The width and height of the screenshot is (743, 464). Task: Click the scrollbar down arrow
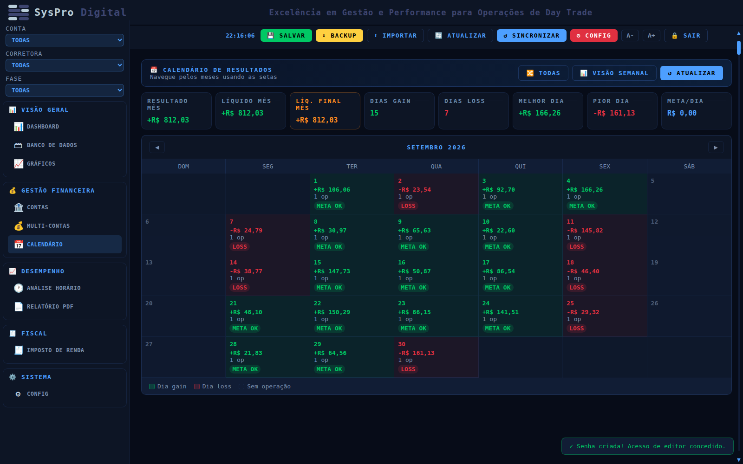pos(739,460)
